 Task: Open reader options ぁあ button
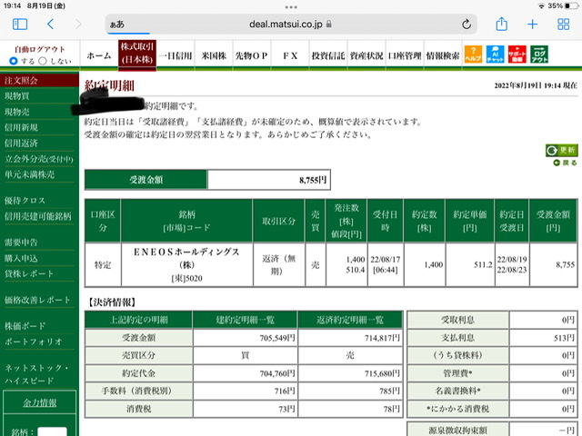[117, 25]
